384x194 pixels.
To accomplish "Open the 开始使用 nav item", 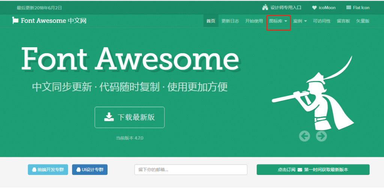I will 254,21.
